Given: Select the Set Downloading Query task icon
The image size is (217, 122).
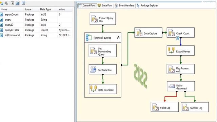Looking at the screenshot, I should pos(93,51).
